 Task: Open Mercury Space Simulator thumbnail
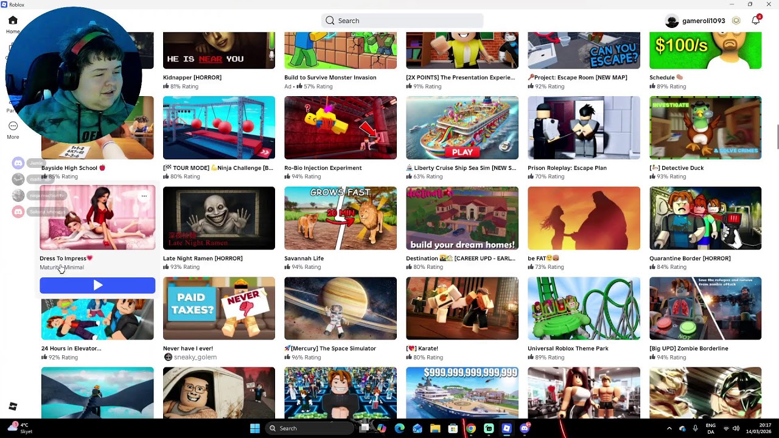(x=341, y=308)
